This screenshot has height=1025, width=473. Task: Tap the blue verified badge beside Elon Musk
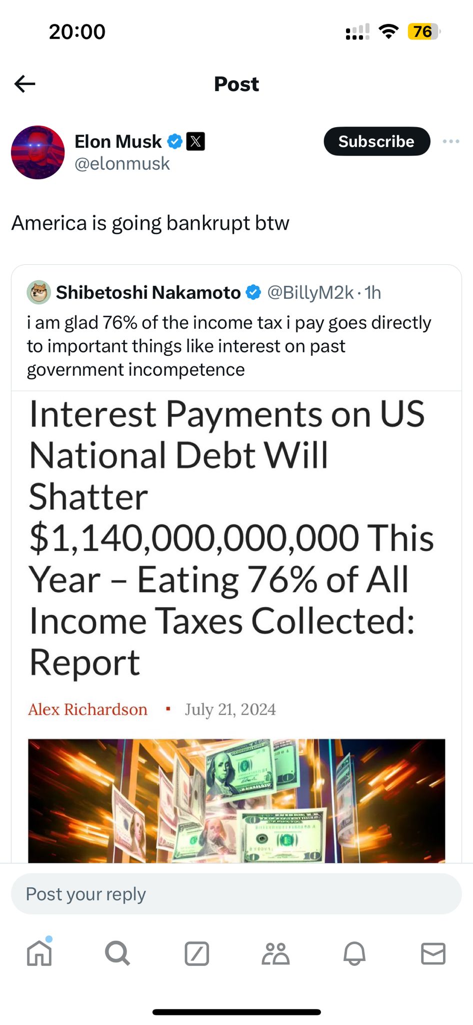coord(174,142)
